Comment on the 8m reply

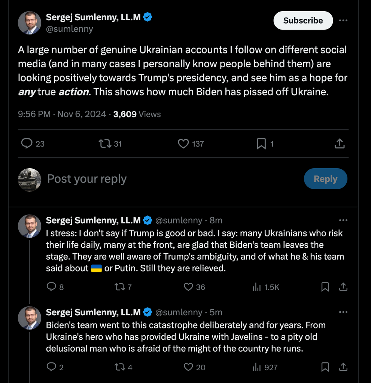[51, 287]
